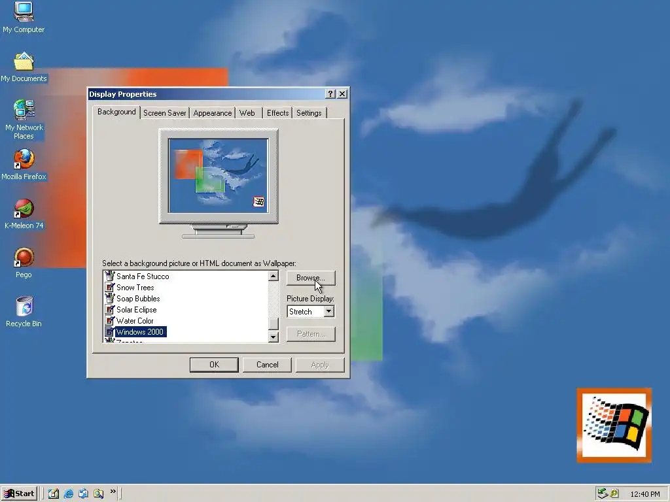Switch to the Background tab
The image size is (670, 502).
(116, 112)
